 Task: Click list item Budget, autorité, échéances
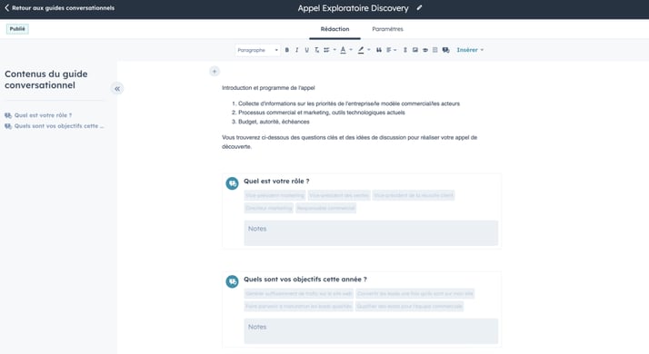pyautogui.click(x=274, y=122)
